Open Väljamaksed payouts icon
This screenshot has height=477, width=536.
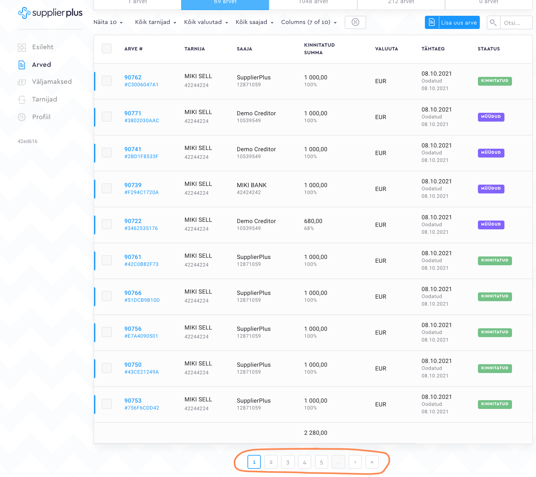22,82
